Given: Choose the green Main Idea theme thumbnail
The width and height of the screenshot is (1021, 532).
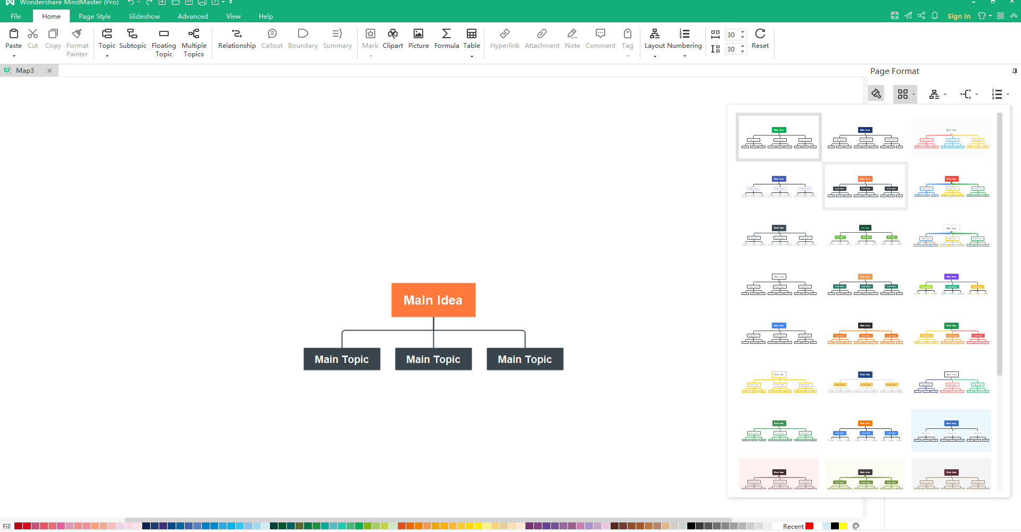Looking at the screenshot, I should (779, 137).
